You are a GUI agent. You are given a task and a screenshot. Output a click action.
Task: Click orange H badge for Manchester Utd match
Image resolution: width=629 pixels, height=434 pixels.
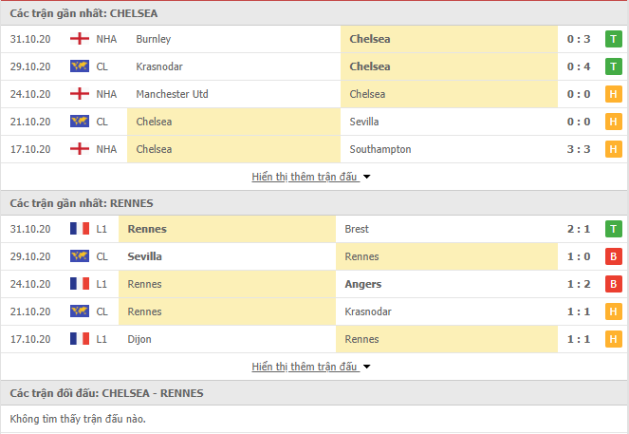[x=614, y=94]
